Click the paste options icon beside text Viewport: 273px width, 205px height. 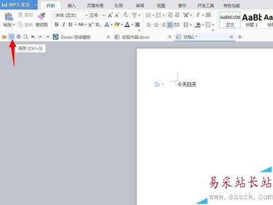(157, 84)
